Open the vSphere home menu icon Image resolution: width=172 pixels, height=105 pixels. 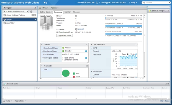[45, 3]
